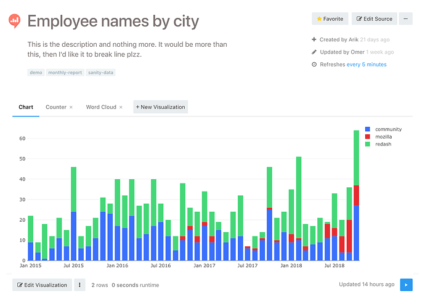Click the pencil icon beside Updated by
The image size is (425, 295).
click(x=314, y=52)
